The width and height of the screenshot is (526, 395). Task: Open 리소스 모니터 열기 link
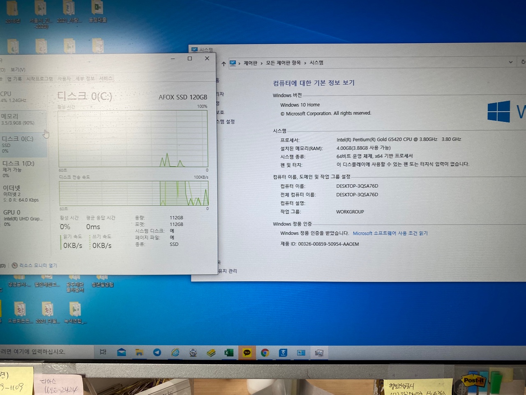[38, 266]
